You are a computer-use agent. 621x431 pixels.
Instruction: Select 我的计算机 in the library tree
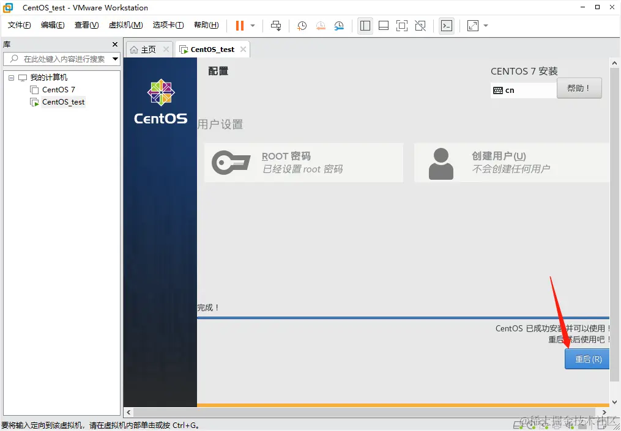coord(49,78)
